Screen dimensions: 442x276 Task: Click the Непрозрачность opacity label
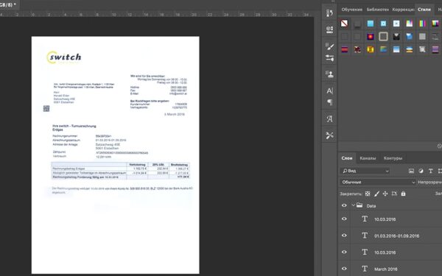(x=429, y=183)
